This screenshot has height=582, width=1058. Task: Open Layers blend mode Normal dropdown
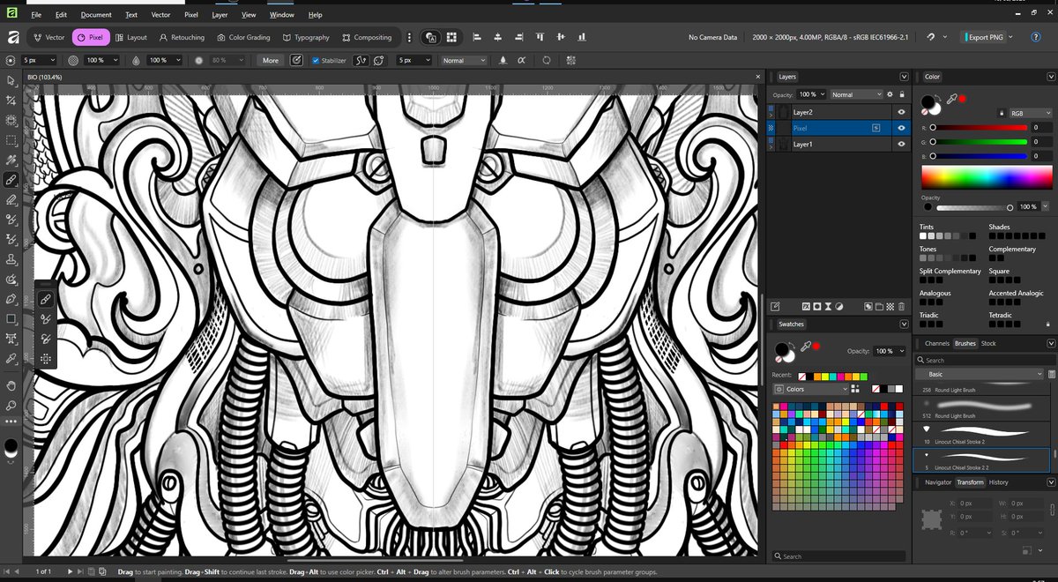click(x=855, y=94)
